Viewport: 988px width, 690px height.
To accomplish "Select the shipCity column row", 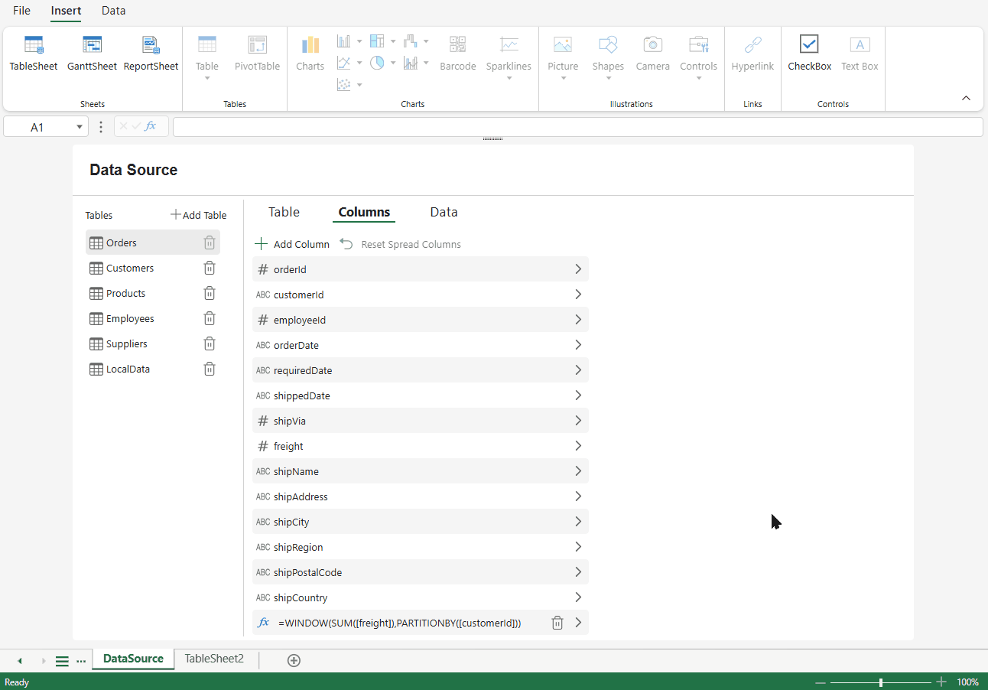I will [421, 522].
